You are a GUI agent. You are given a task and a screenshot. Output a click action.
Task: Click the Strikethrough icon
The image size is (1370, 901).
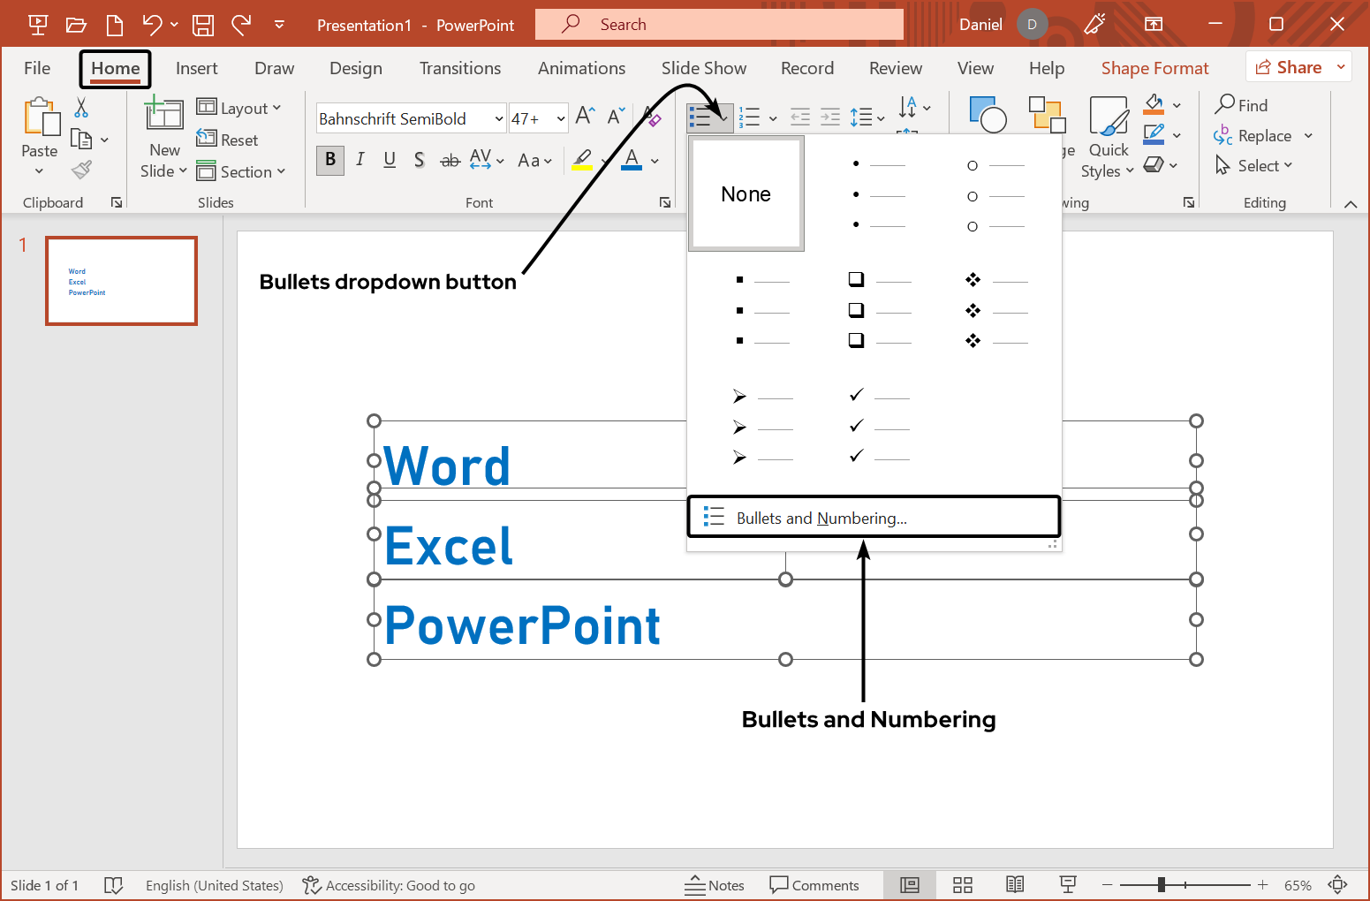(x=450, y=160)
